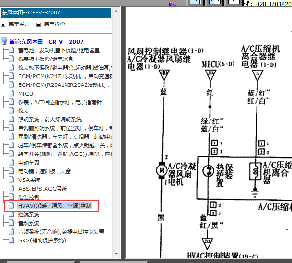Click page icon beside 照明系统，前大灯调明系统

[12, 119]
